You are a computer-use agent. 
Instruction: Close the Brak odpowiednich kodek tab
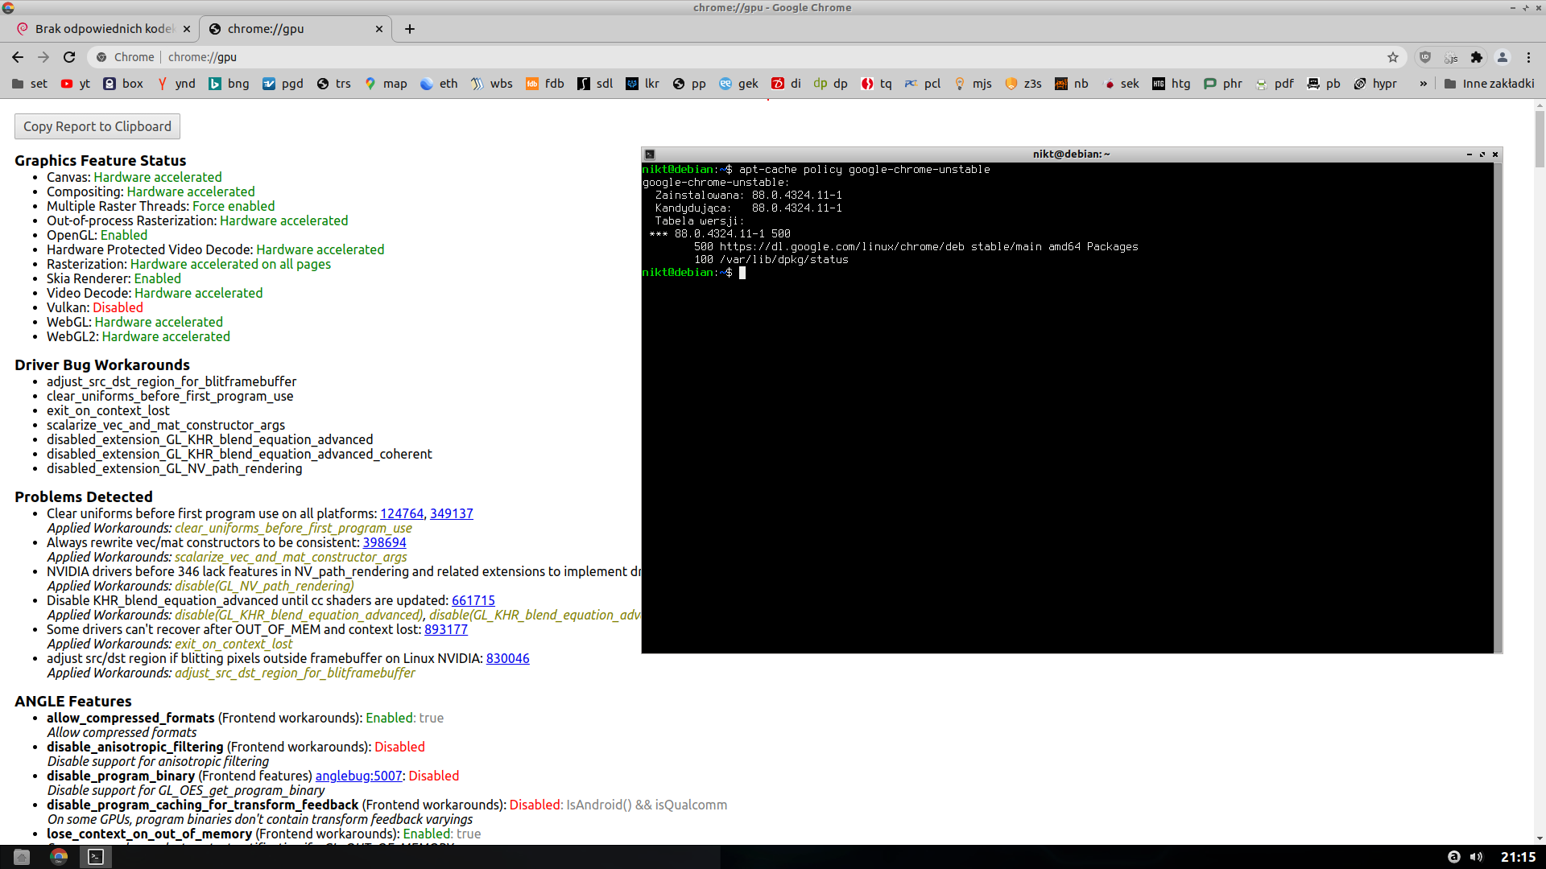(187, 29)
